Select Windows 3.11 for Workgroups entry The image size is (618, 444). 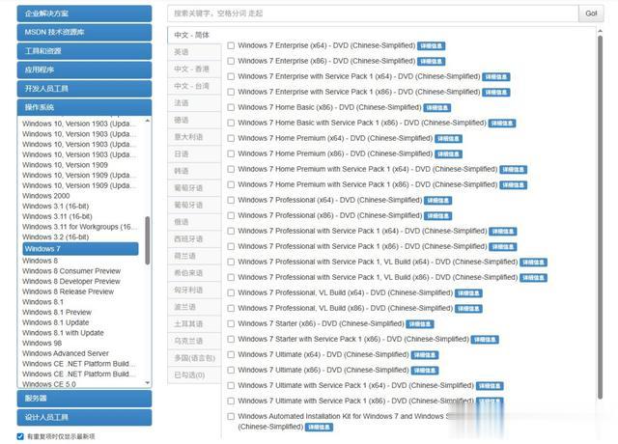(79, 227)
